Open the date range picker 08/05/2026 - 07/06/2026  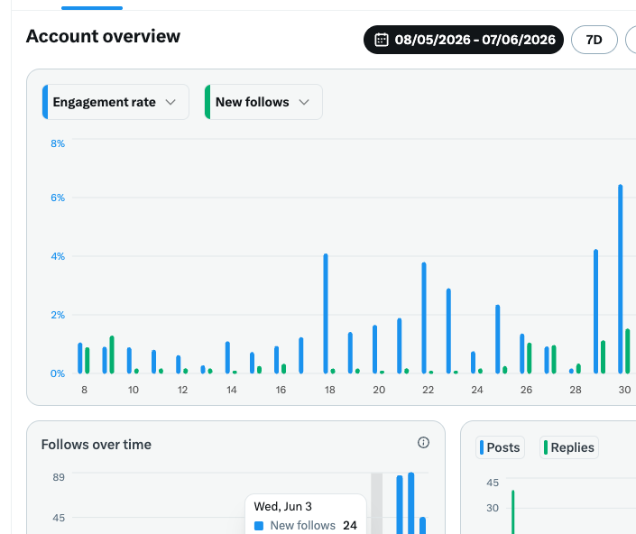pos(463,40)
